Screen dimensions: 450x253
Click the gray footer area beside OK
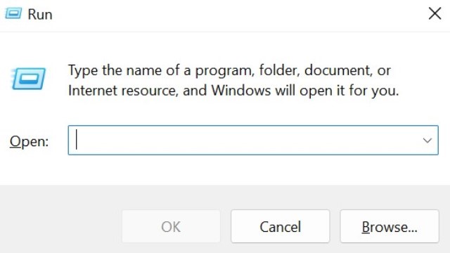coord(60,226)
